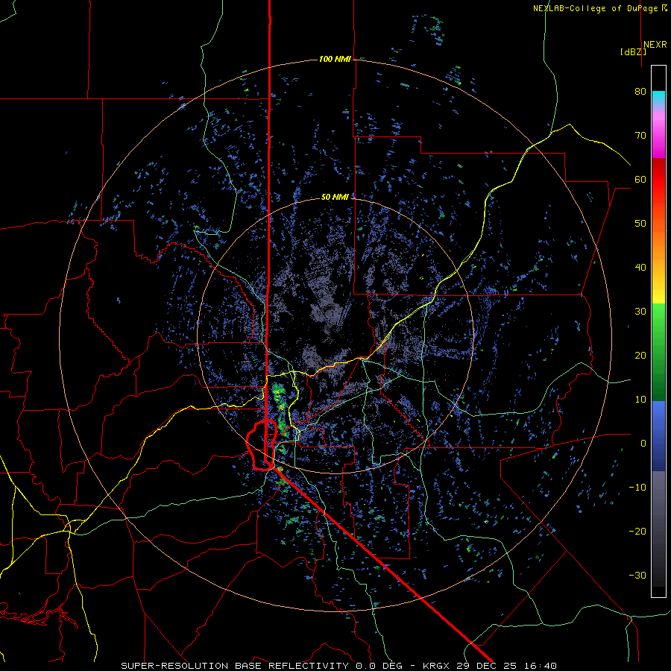Click the 40 dBZ scale label
This screenshot has height=671, width=671.
(640, 268)
